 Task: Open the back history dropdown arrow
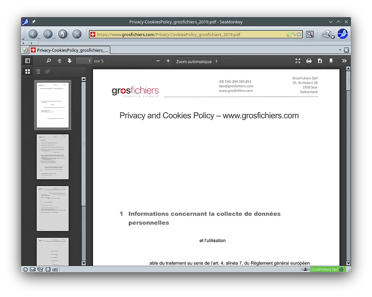coord(39,38)
